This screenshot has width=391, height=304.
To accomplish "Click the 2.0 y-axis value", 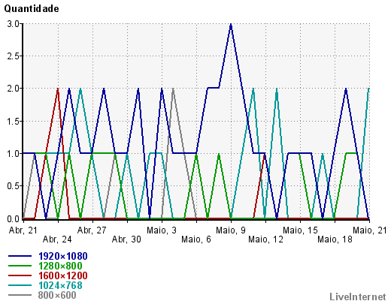I will pos(13,89).
